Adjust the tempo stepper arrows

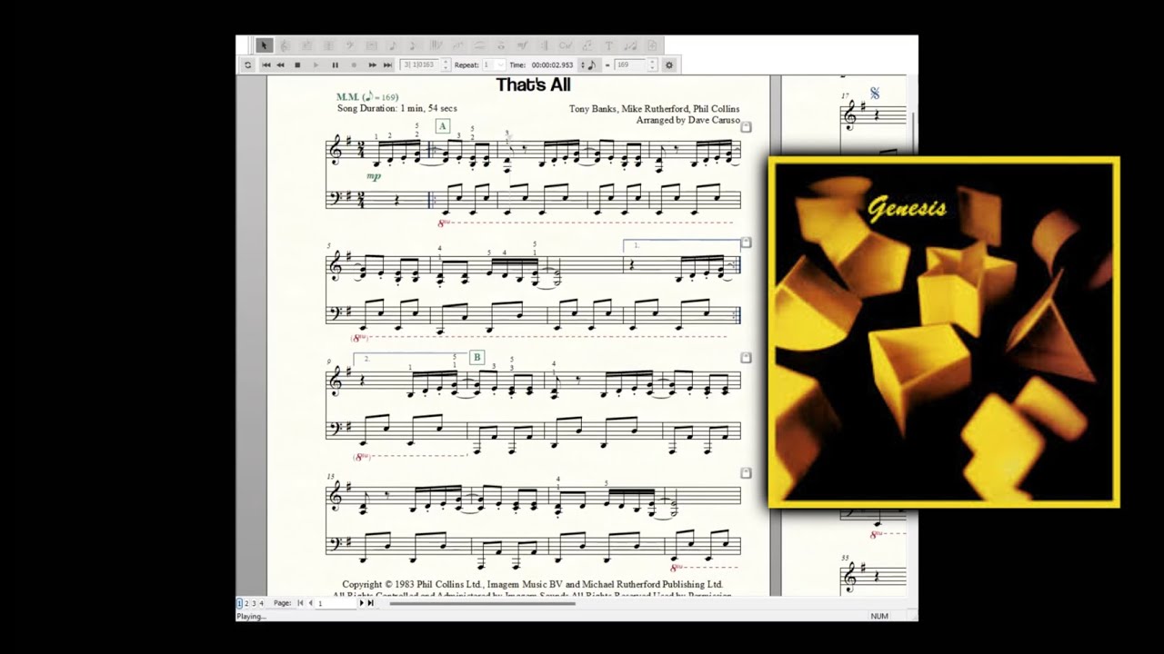[652, 64]
